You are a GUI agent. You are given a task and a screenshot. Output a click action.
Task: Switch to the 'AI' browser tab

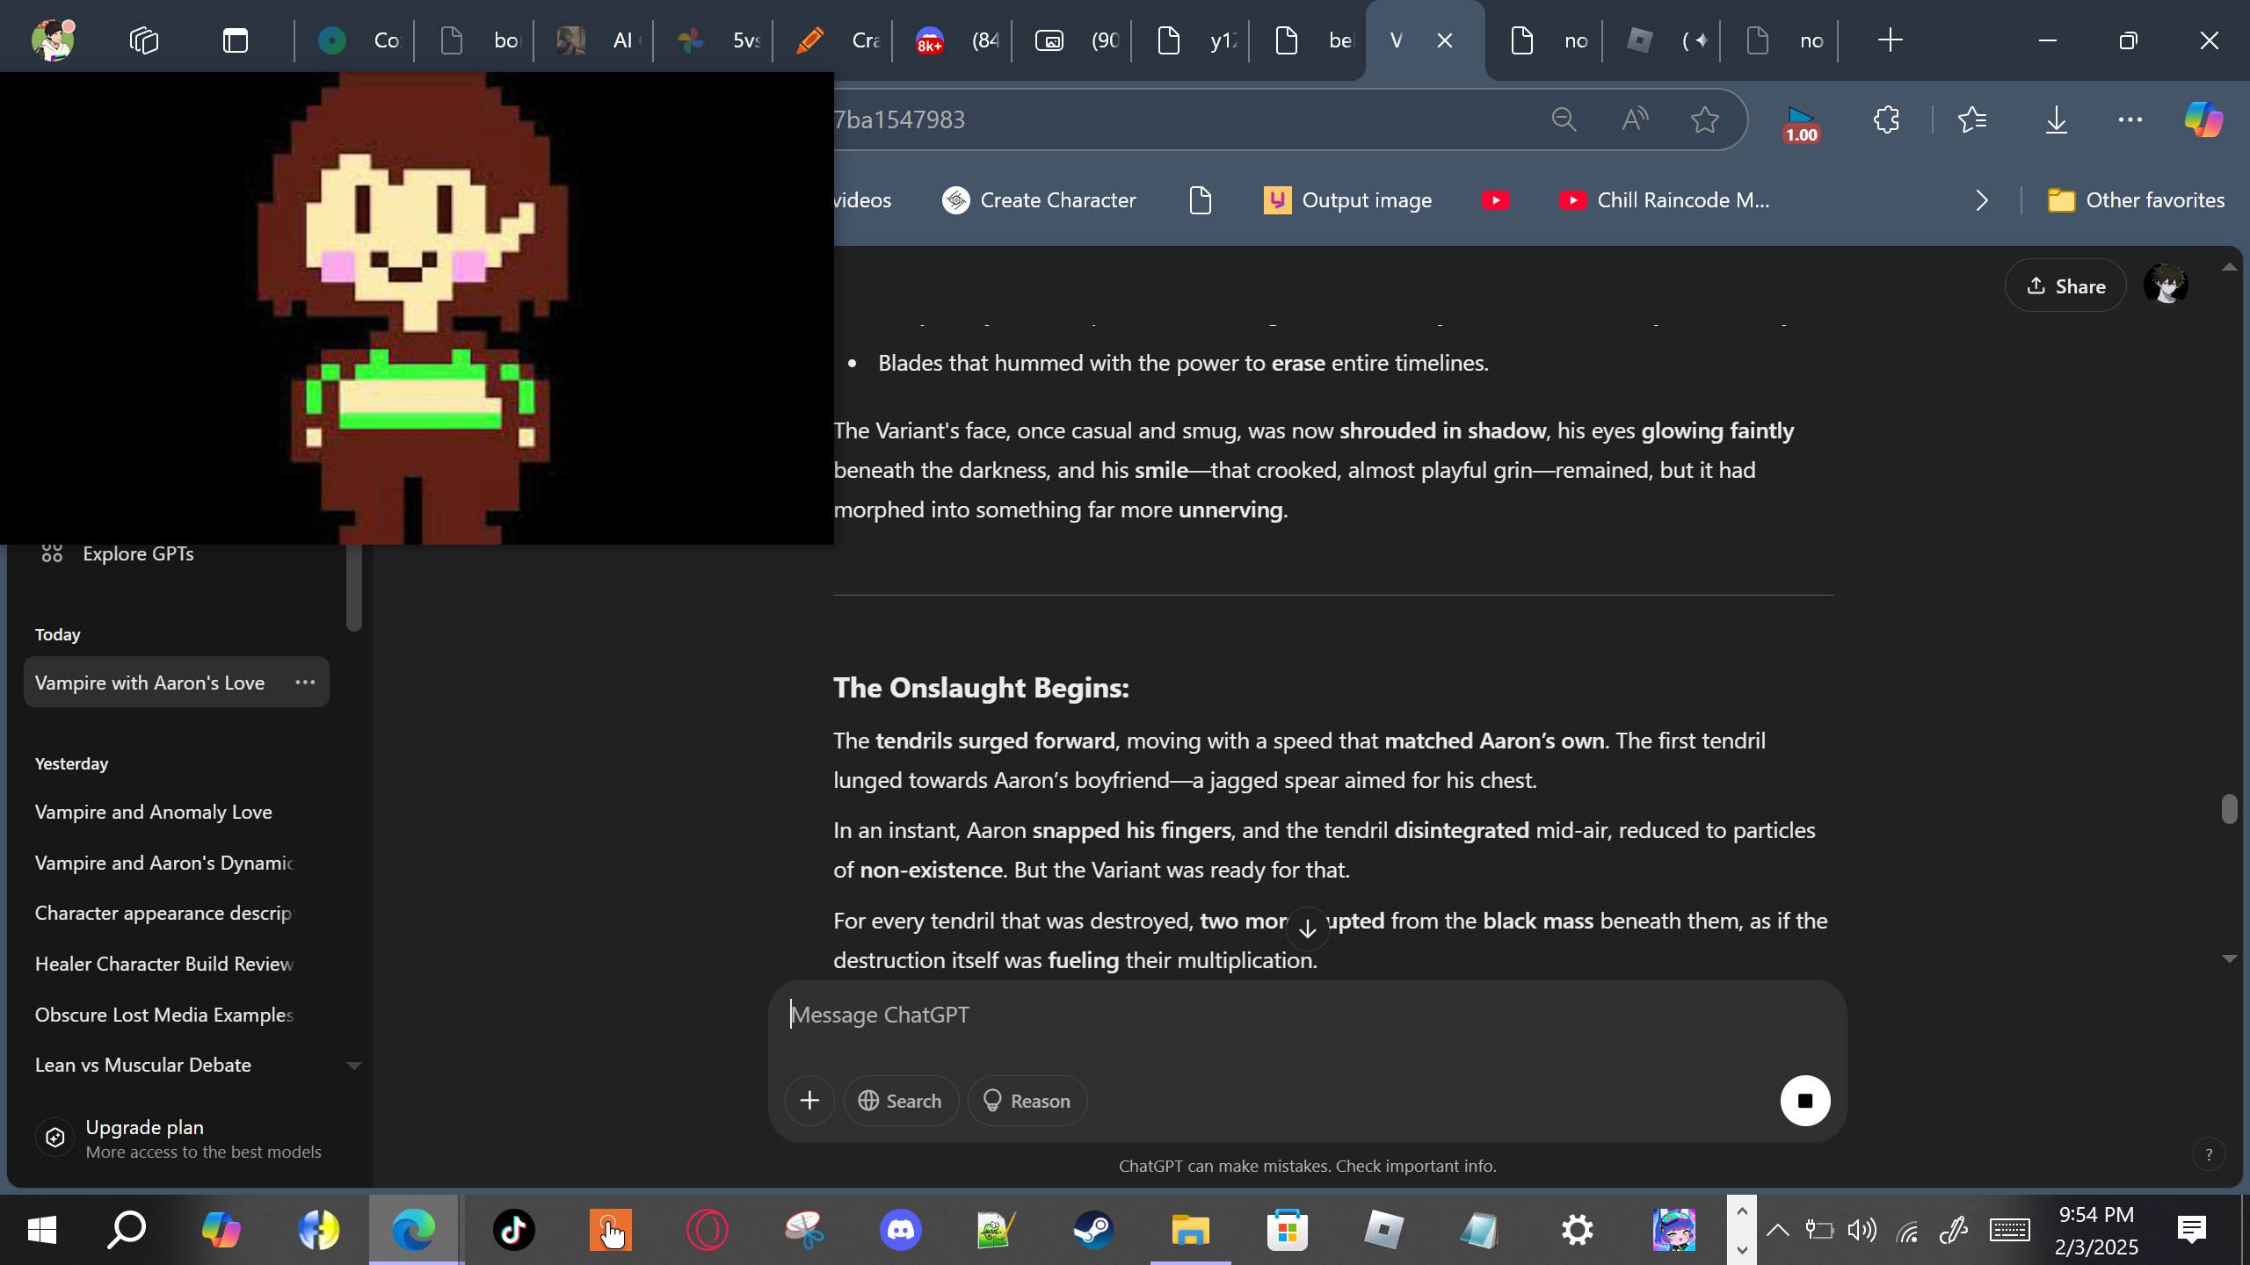coord(594,40)
